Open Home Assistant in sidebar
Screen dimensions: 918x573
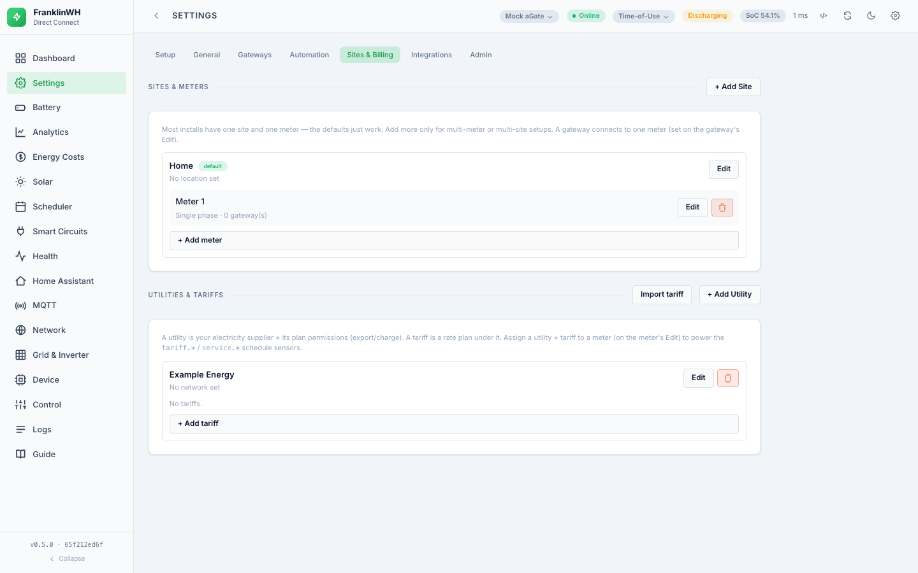point(66,281)
